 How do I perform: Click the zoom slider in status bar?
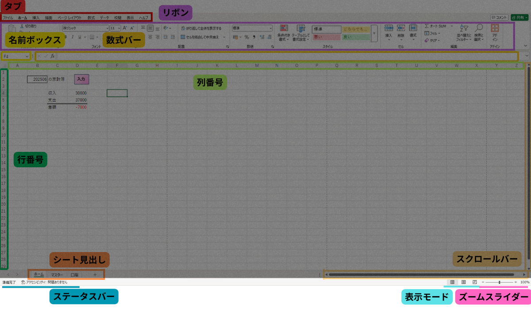click(499, 282)
